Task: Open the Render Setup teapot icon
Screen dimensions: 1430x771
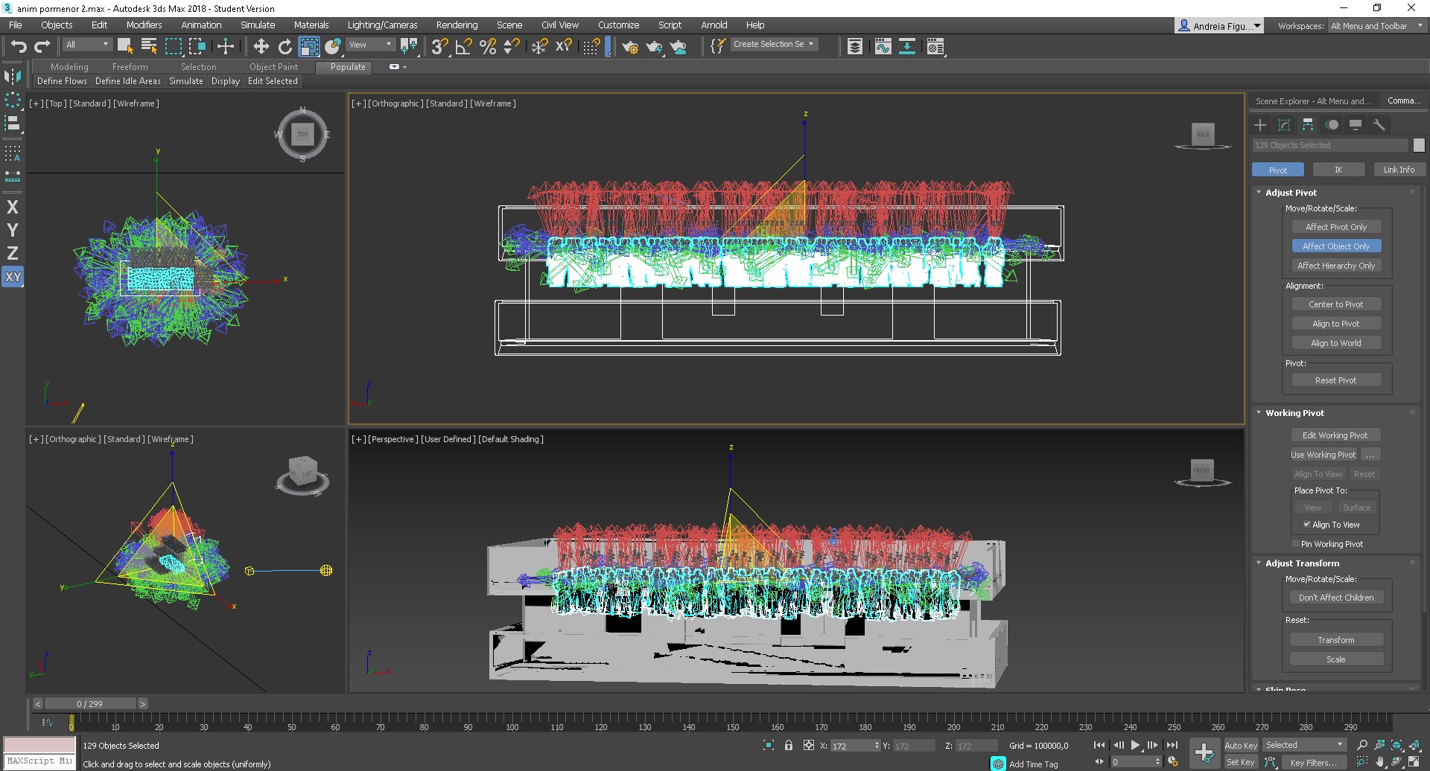Action: pos(630,47)
